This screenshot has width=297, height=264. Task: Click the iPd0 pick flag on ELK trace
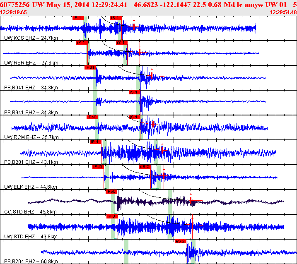tap(98, 167)
